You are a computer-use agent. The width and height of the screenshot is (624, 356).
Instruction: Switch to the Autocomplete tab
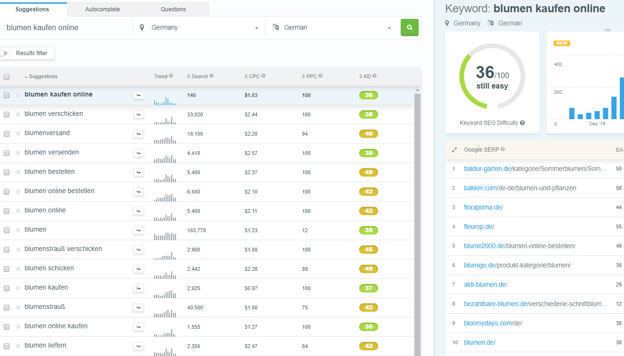[102, 9]
